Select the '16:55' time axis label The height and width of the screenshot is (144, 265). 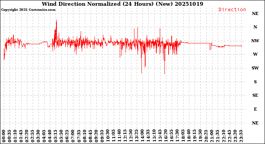point(171,136)
